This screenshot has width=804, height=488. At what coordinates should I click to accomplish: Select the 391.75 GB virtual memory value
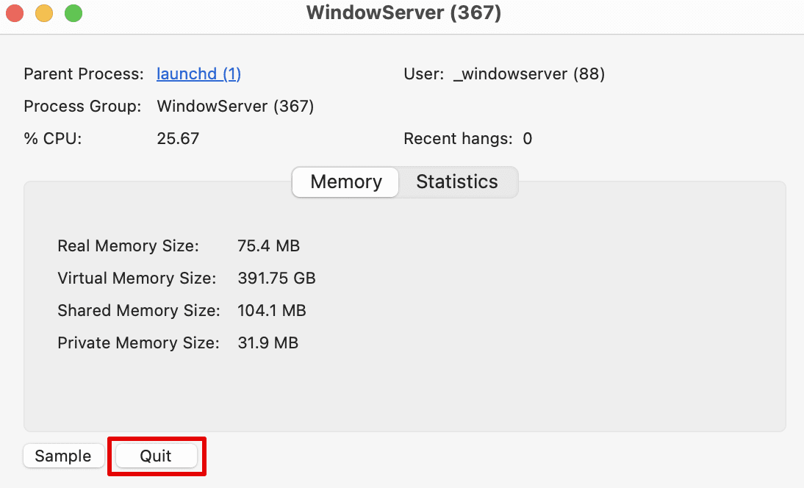277,278
